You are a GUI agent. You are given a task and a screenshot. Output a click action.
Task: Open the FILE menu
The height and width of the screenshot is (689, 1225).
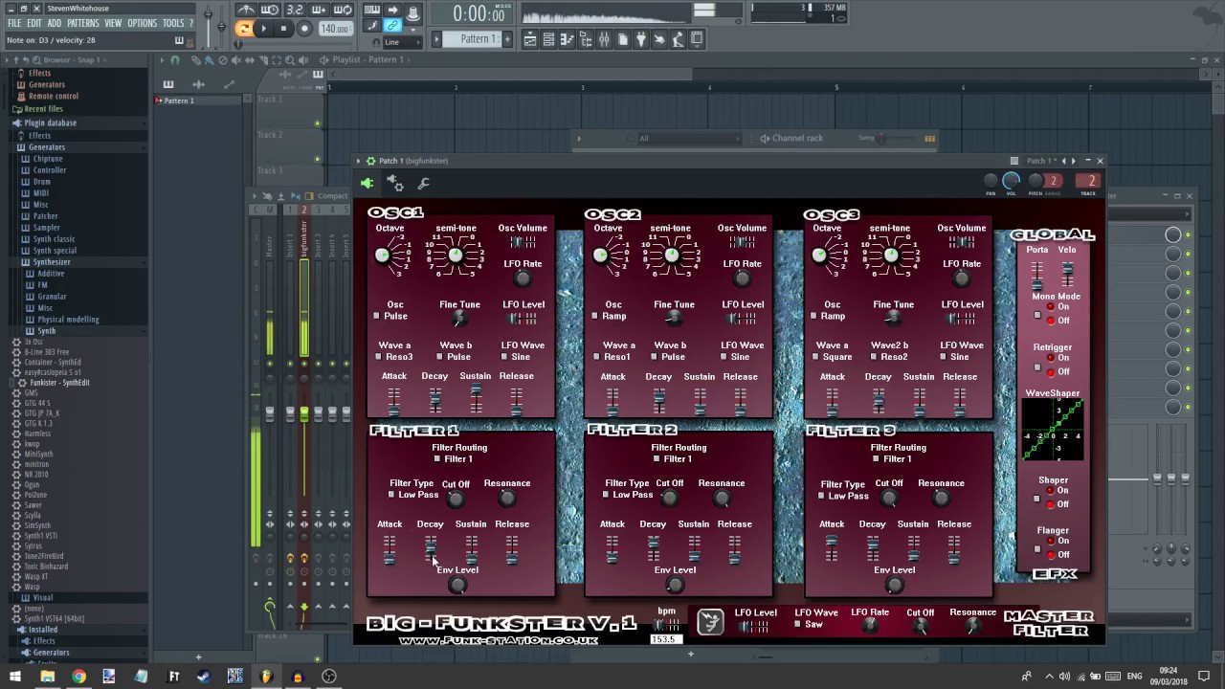point(14,23)
